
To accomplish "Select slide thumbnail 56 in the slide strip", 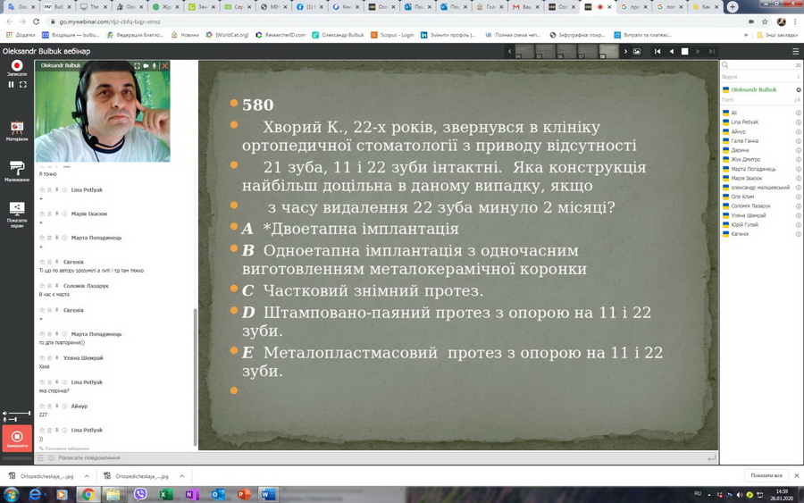I will tap(563, 52).
